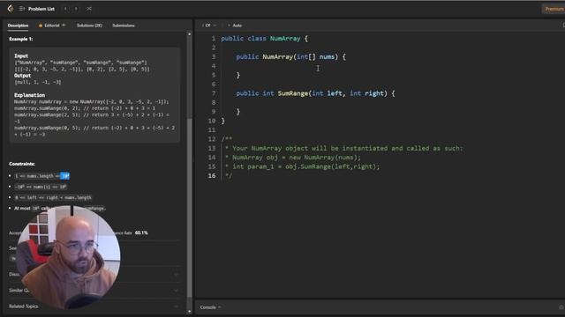Go to the next problem arrow

(76, 9)
